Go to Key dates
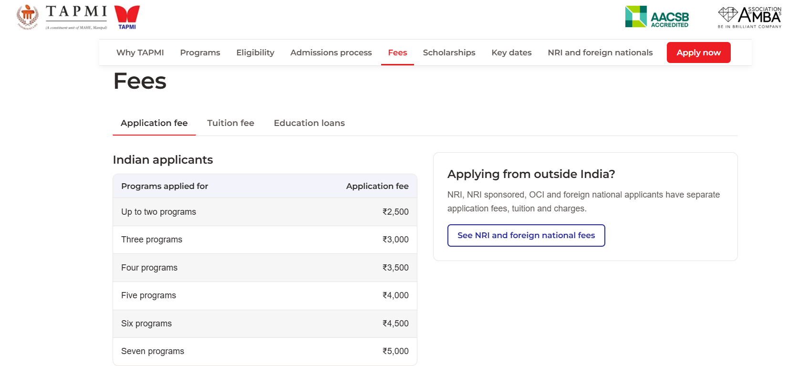The image size is (788, 366). coord(512,52)
